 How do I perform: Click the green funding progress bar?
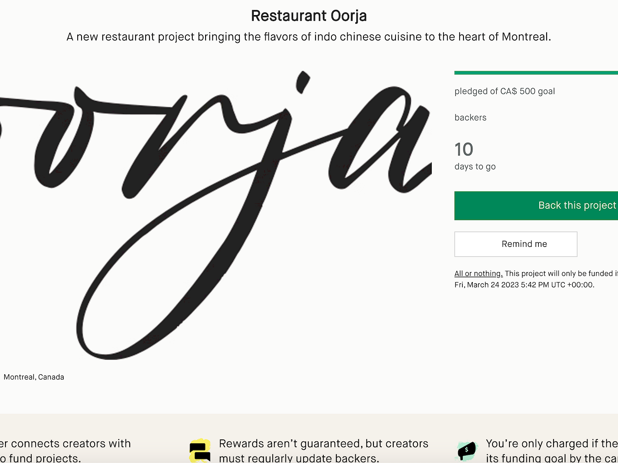[x=536, y=72]
